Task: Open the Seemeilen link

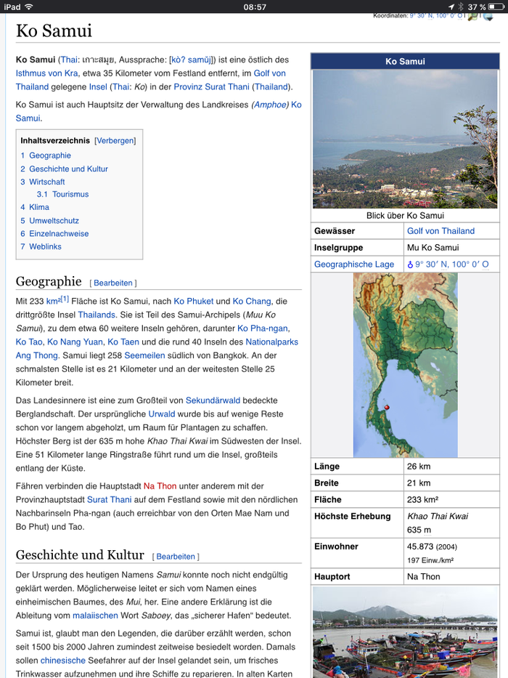Action: point(144,355)
